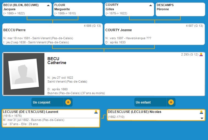Screen dimensions: 208x140
Task: Click the name LECLUSE (DE L'ESCLUSE) Laurent
Action: [30, 112]
